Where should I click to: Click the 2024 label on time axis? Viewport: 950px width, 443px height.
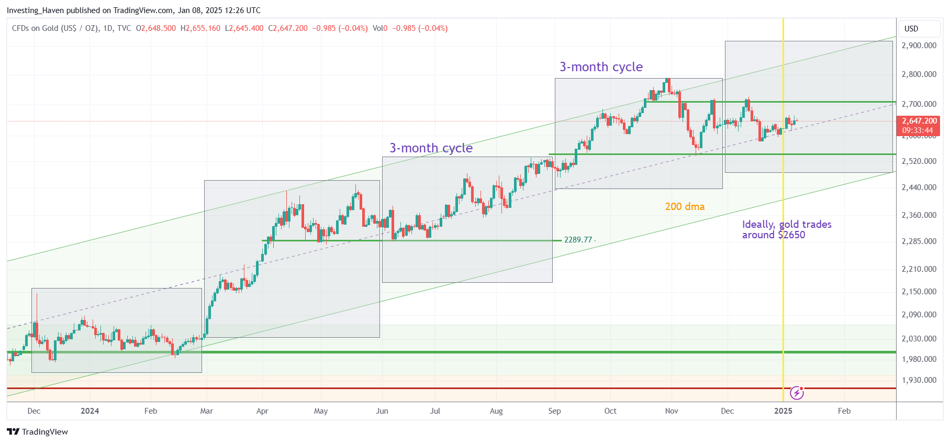(x=90, y=411)
